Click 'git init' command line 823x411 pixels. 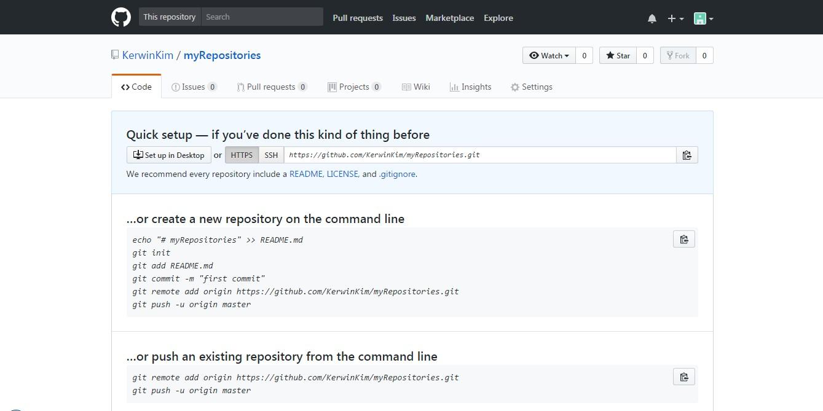(x=151, y=252)
